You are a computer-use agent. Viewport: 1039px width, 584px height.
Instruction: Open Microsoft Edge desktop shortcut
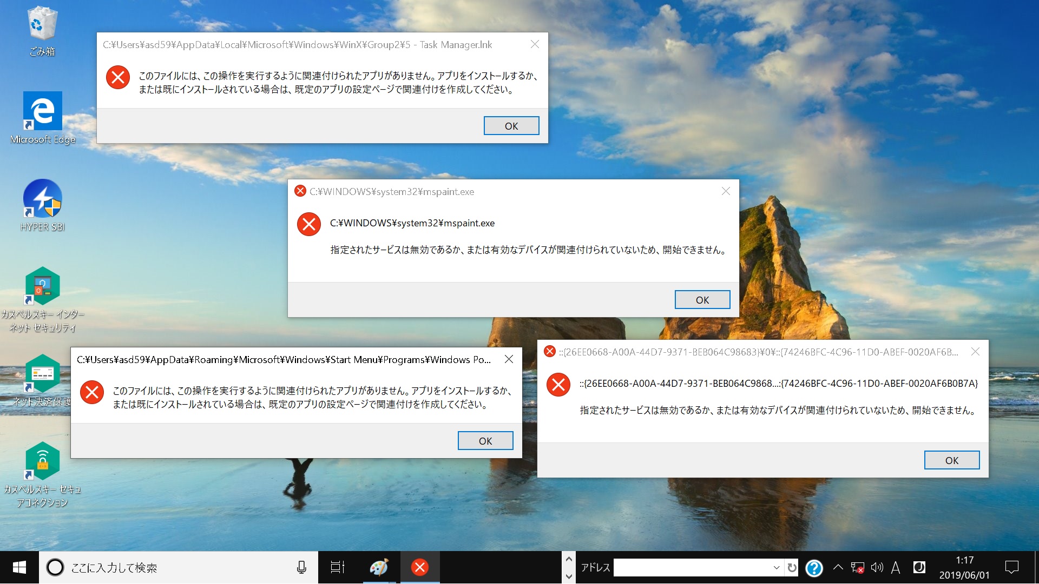coord(42,111)
